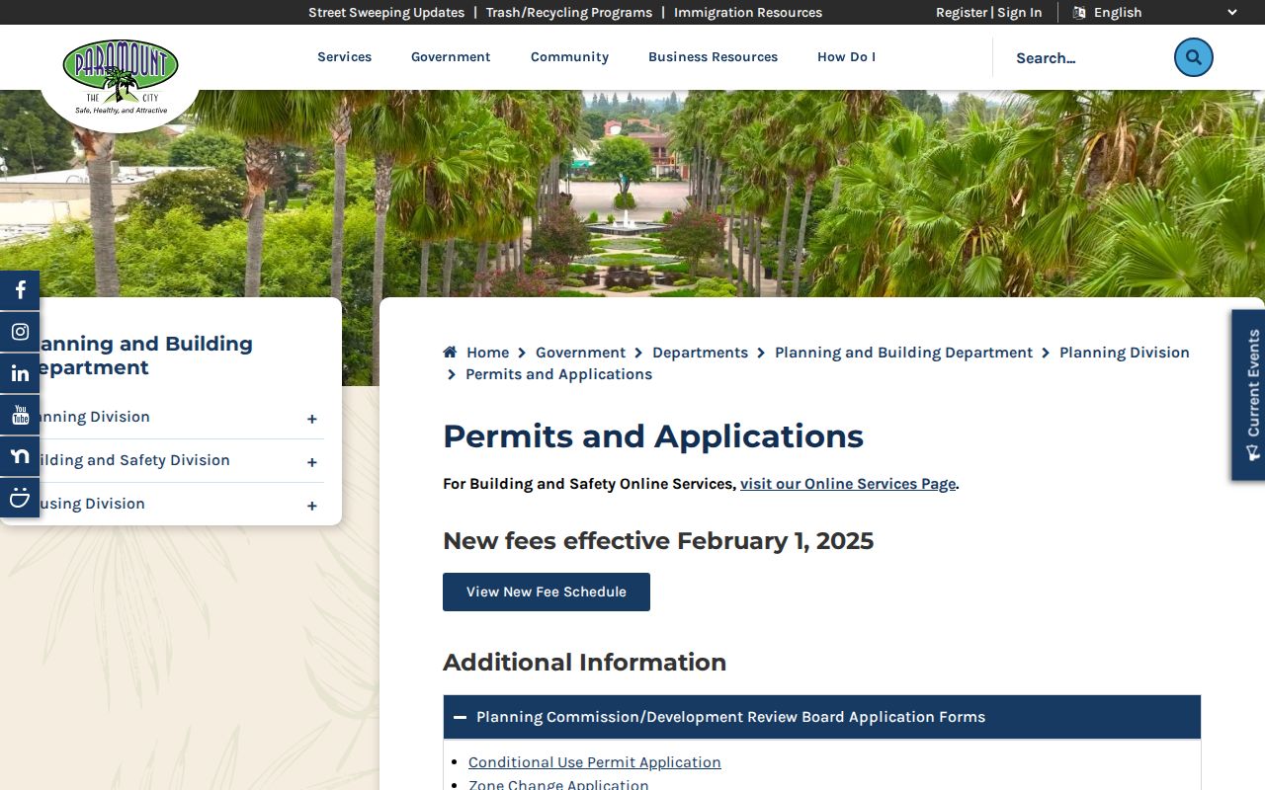The height and width of the screenshot is (790, 1265).
Task: Open the Facebook social icon
Action: [20, 290]
